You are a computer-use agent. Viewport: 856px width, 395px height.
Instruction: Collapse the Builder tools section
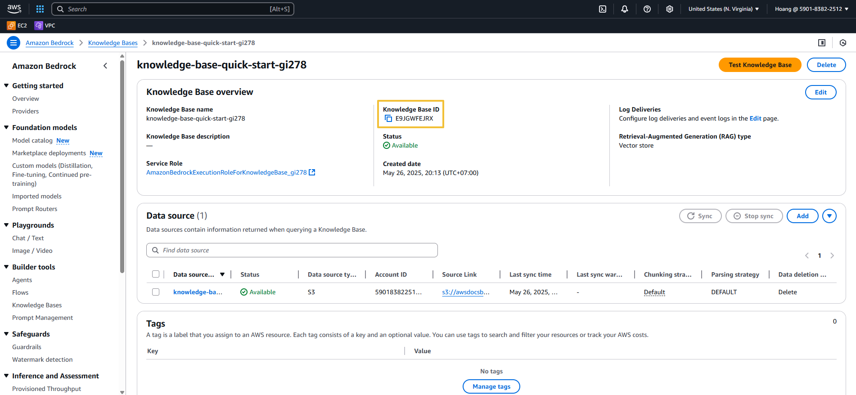(x=6, y=267)
